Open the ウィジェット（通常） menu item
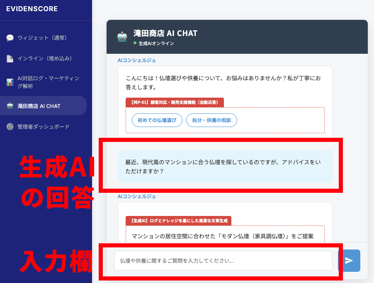 42,38
